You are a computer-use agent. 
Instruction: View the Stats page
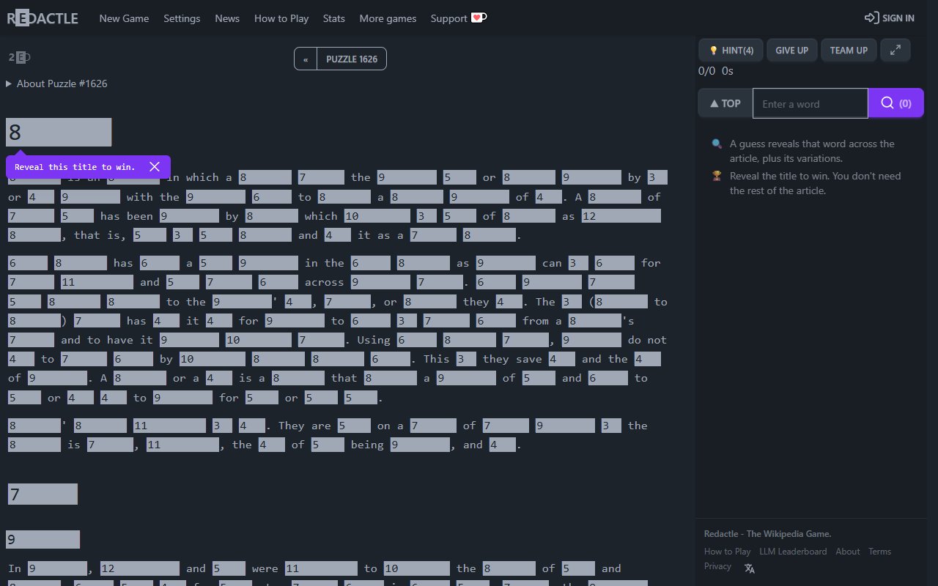coord(334,18)
